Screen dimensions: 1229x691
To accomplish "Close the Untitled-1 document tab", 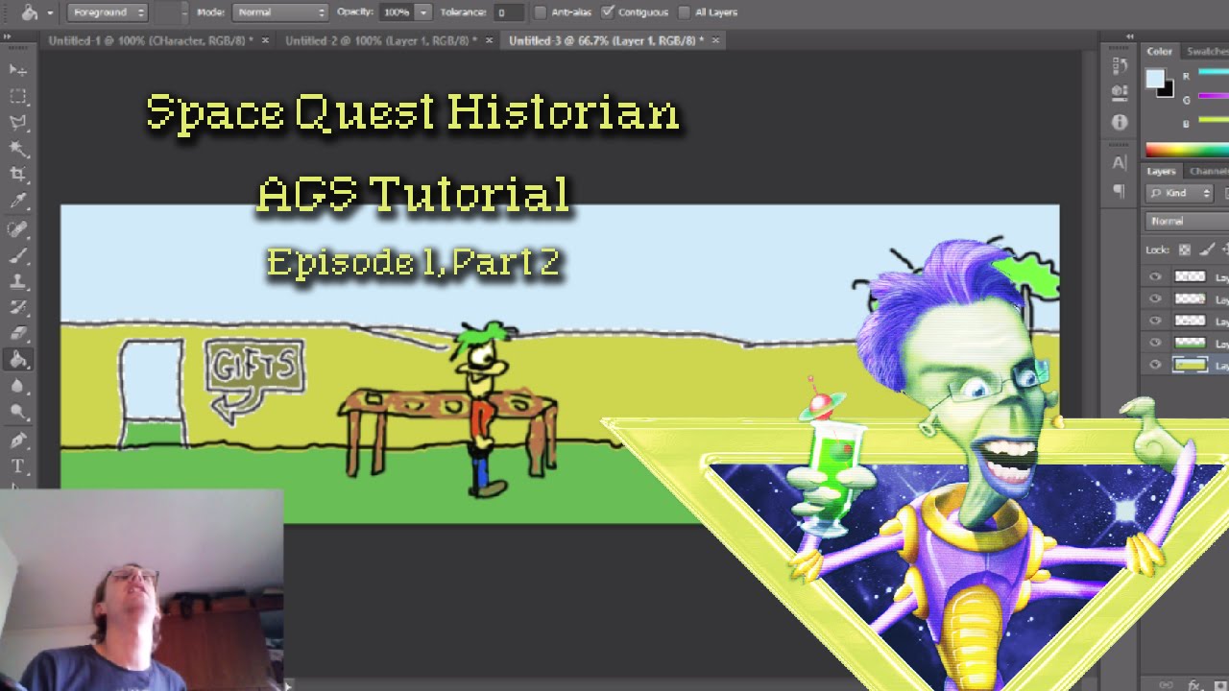I will tap(265, 40).
